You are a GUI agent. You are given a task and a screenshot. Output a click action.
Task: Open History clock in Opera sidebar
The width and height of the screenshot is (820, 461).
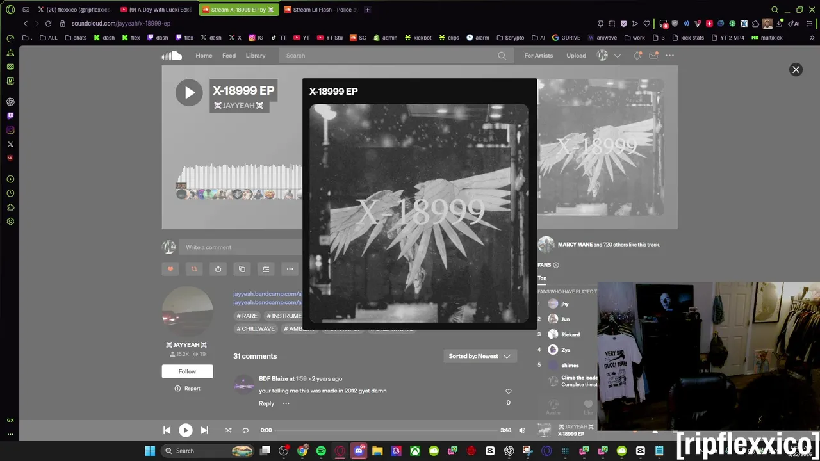point(10,193)
